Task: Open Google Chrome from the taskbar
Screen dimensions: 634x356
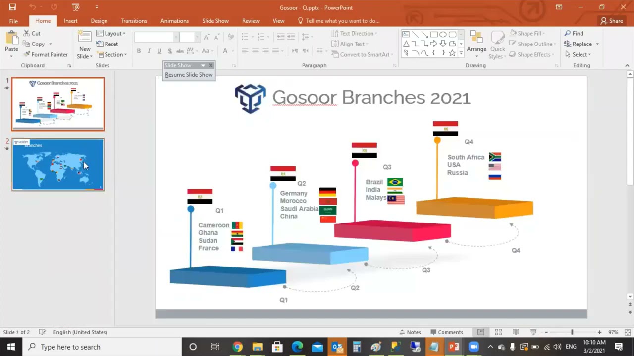Action: (238, 347)
